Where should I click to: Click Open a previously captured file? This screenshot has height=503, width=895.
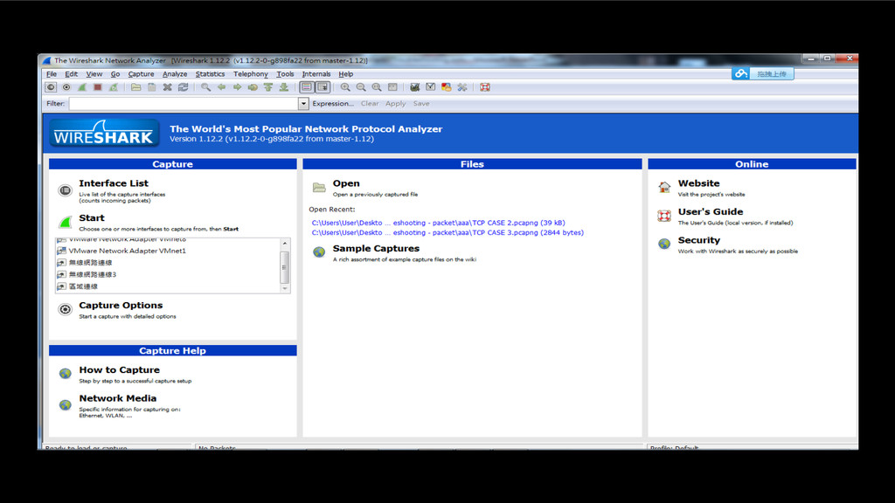click(346, 183)
